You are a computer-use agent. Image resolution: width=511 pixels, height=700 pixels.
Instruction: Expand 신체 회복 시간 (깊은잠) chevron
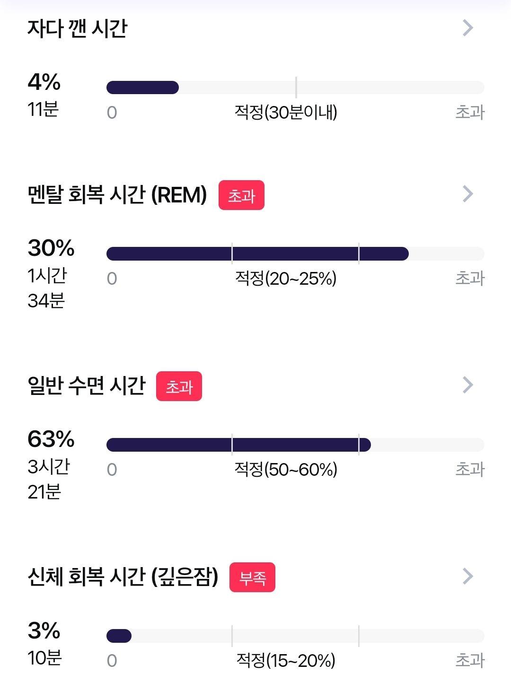(x=467, y=576)
